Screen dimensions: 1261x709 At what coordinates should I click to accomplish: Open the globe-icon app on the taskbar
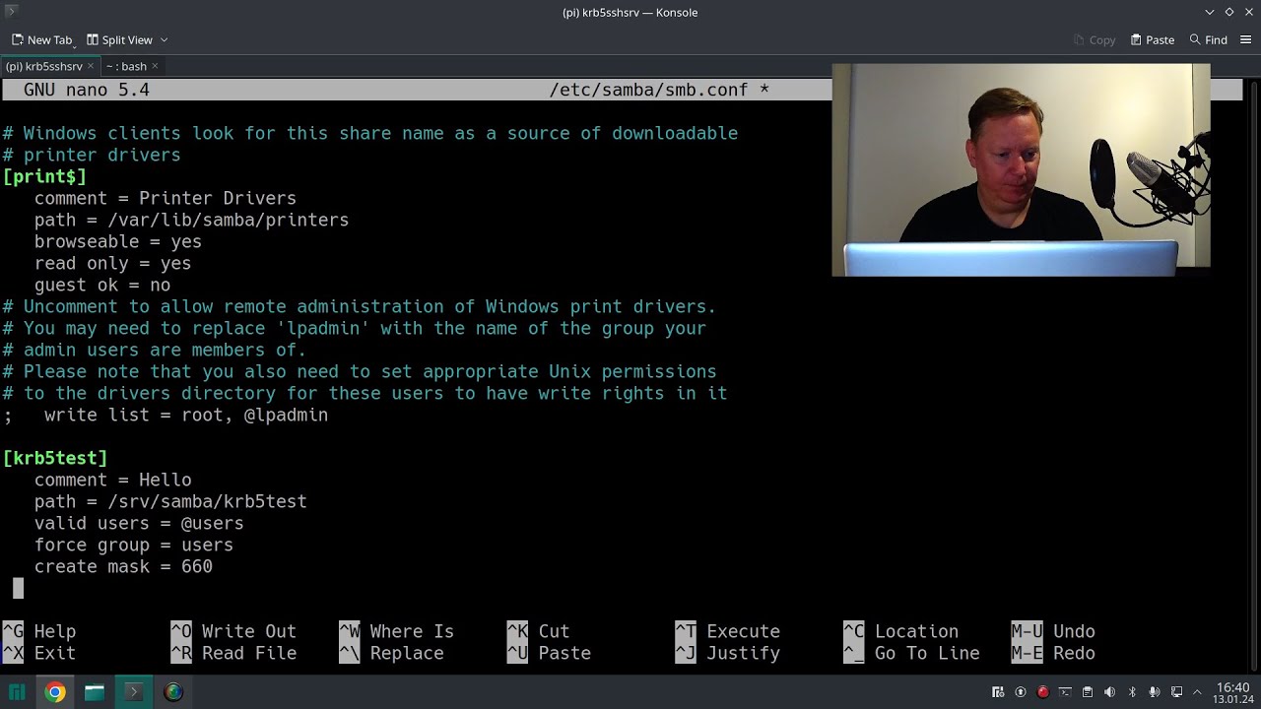coord(173,692)
